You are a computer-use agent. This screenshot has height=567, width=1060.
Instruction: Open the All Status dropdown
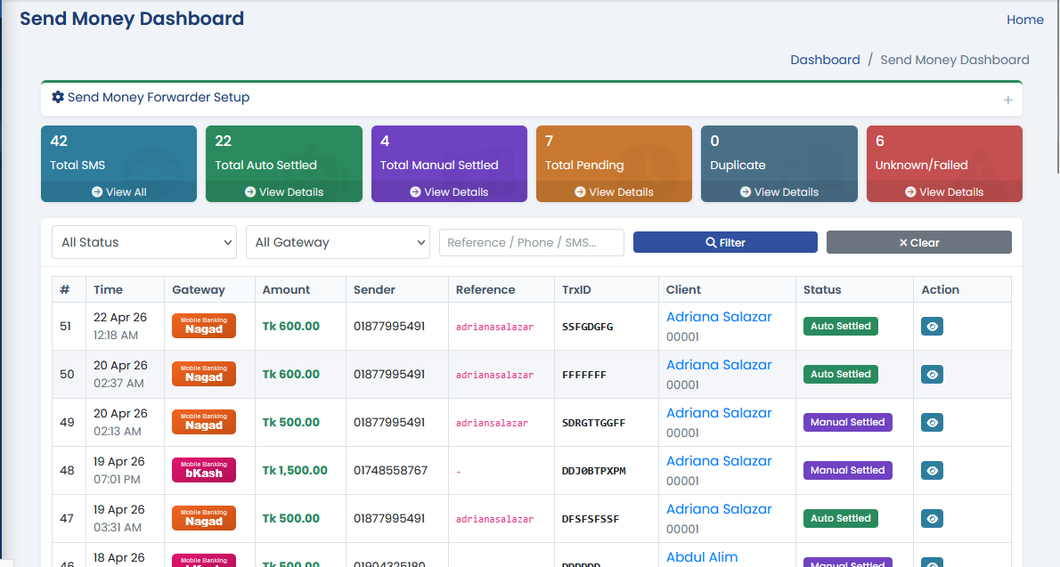tap(144, 242)
